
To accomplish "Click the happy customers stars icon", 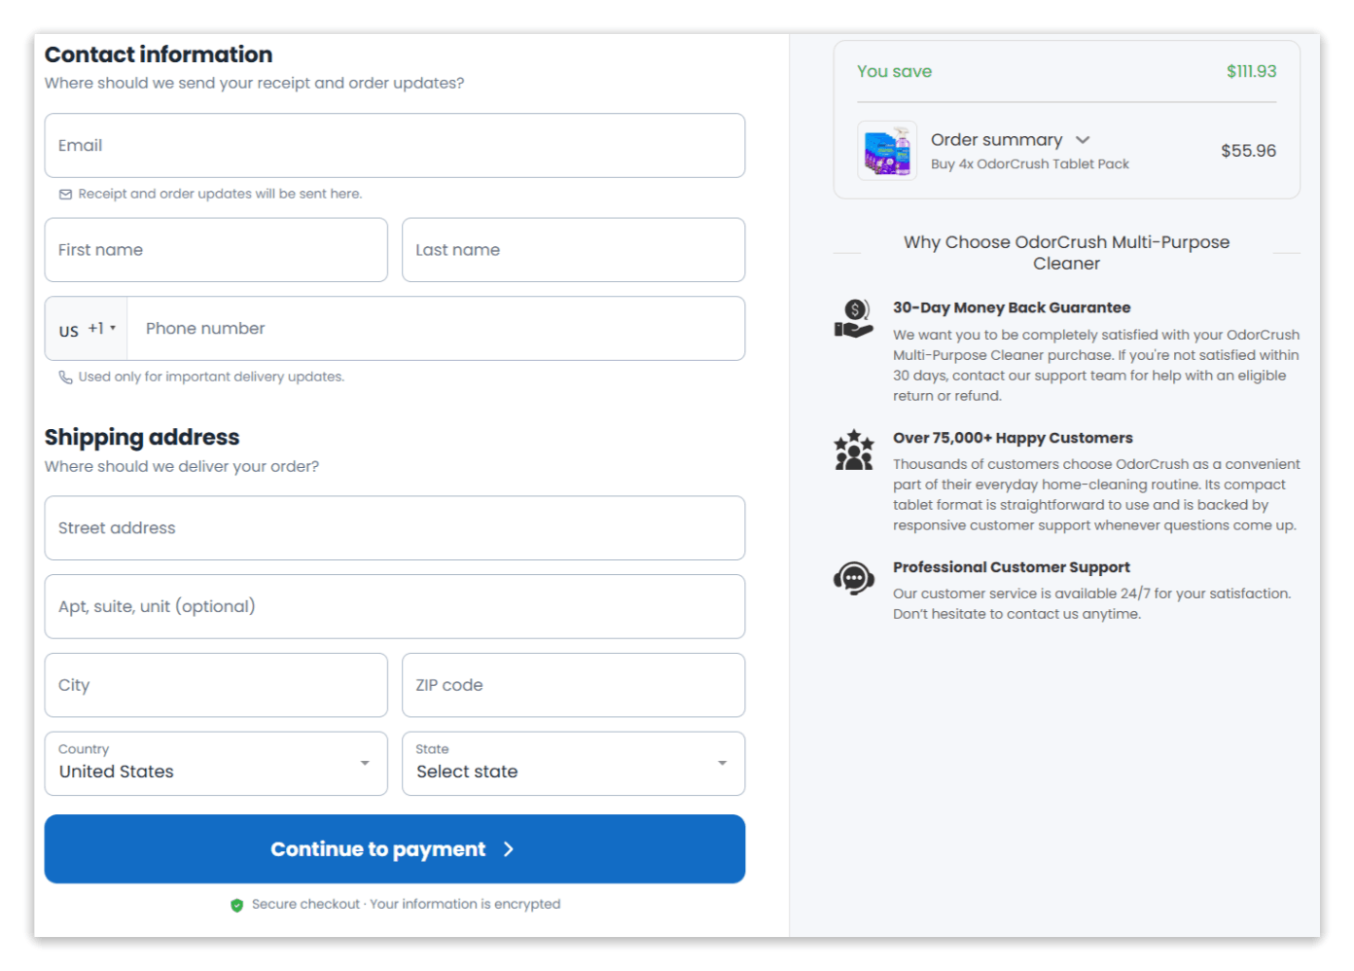I will point(853,450).
